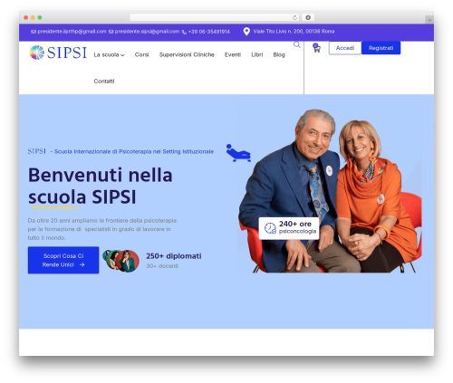Navigate to the Libri page
Viewport: 453px width, 383px height.
click(257, 54)
